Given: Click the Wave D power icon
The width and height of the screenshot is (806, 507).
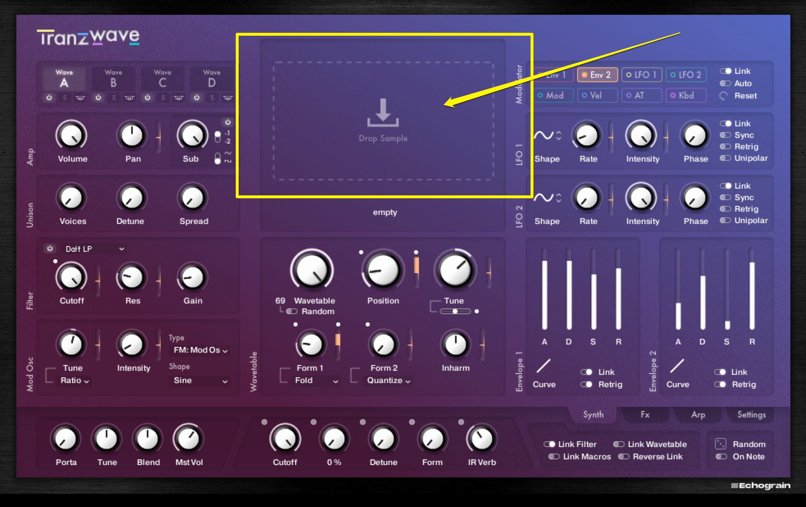Looking at the screenshot, I should pyautogui.click(x=197, y=98).
